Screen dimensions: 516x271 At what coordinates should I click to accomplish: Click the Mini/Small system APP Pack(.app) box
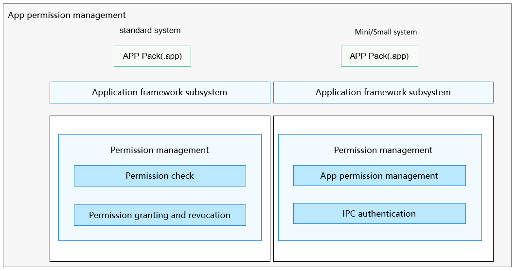coord(379,56)
